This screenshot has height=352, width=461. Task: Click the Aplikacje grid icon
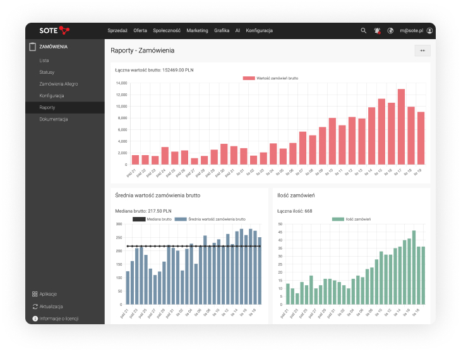coord(35,294)
